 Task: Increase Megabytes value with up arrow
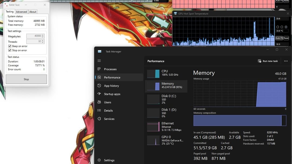pos(43,35)
